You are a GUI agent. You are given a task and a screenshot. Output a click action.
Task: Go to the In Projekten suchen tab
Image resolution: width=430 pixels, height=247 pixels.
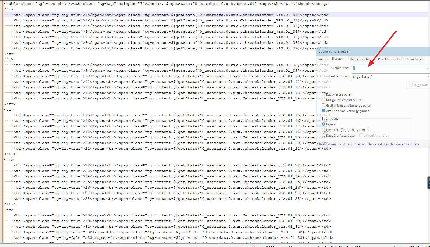click(x=388, y=59)
